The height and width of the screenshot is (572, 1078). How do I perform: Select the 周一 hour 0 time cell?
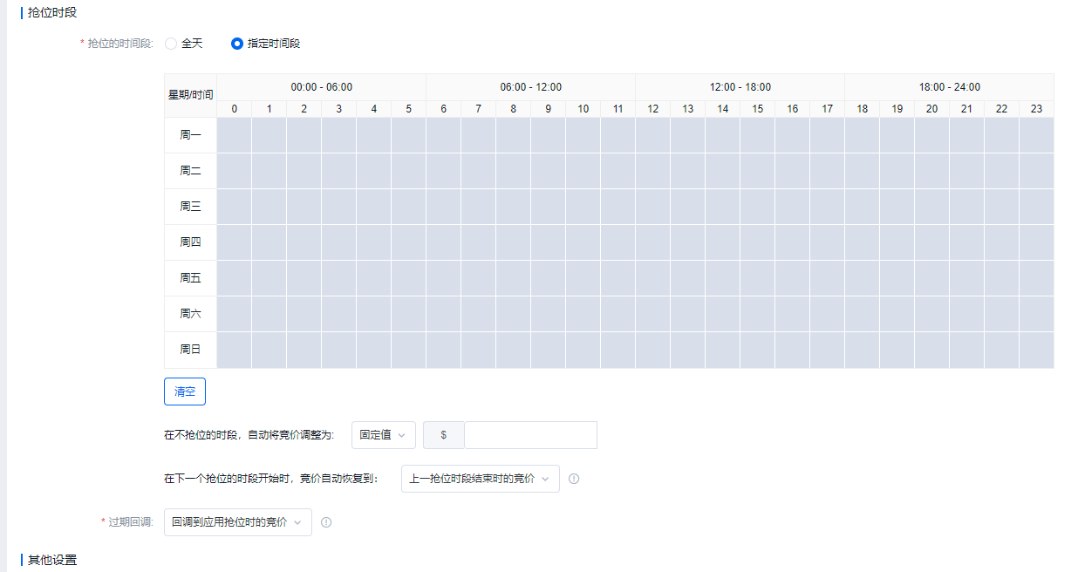tap(234, 135)
